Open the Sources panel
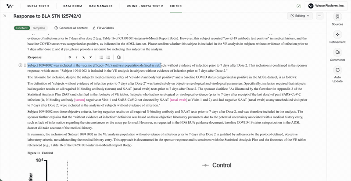Screen dimensions: 351x181 tap(337, 19)
